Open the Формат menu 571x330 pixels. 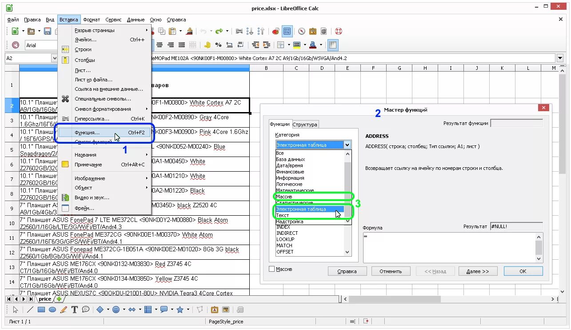[x=92, y=20]
